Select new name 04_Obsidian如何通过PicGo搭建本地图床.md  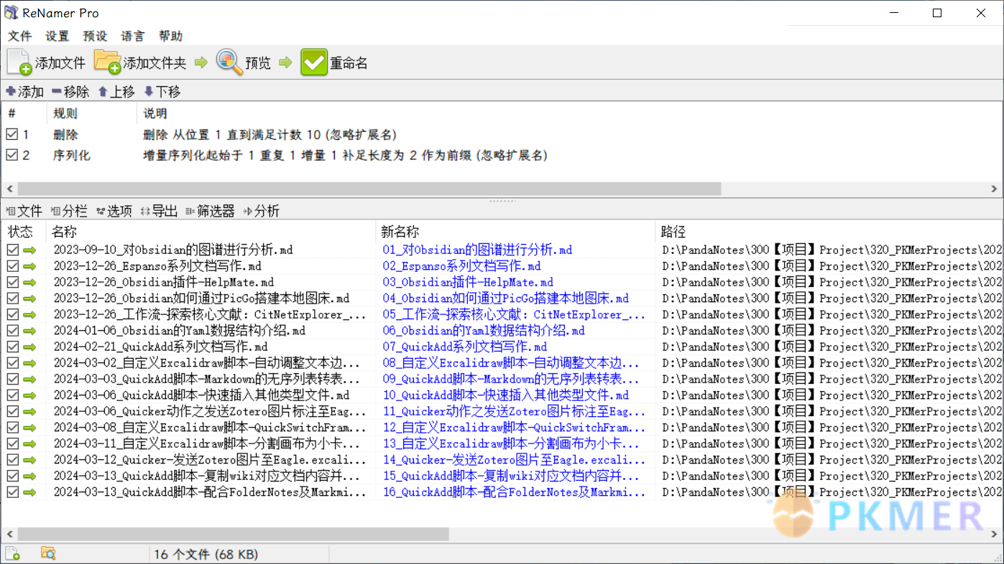point(505,299)
